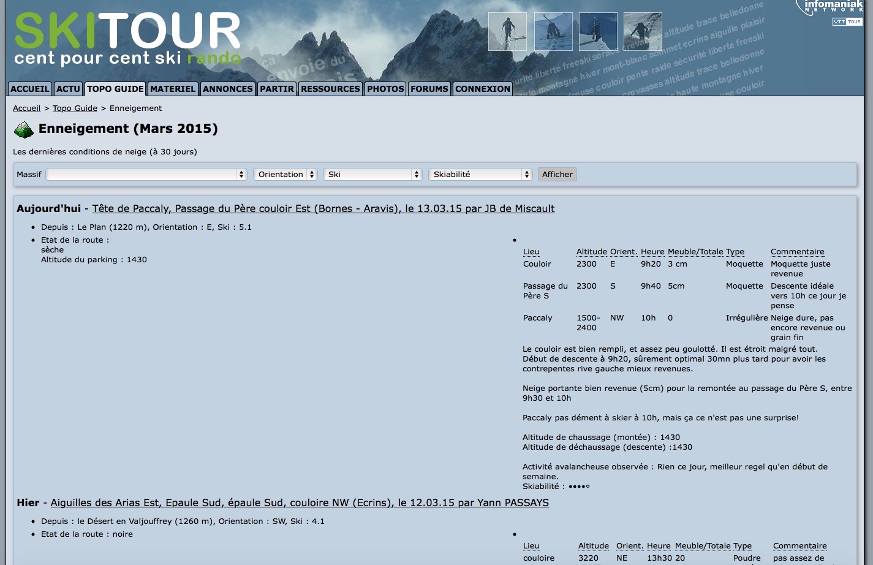Click Heure header in Tête de Paccaly table
This screenshot has width=873, height=565.
652,252
